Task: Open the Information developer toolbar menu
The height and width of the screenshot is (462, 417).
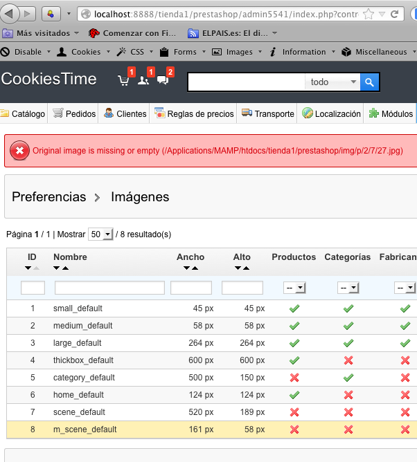Action: click(302, 52)
